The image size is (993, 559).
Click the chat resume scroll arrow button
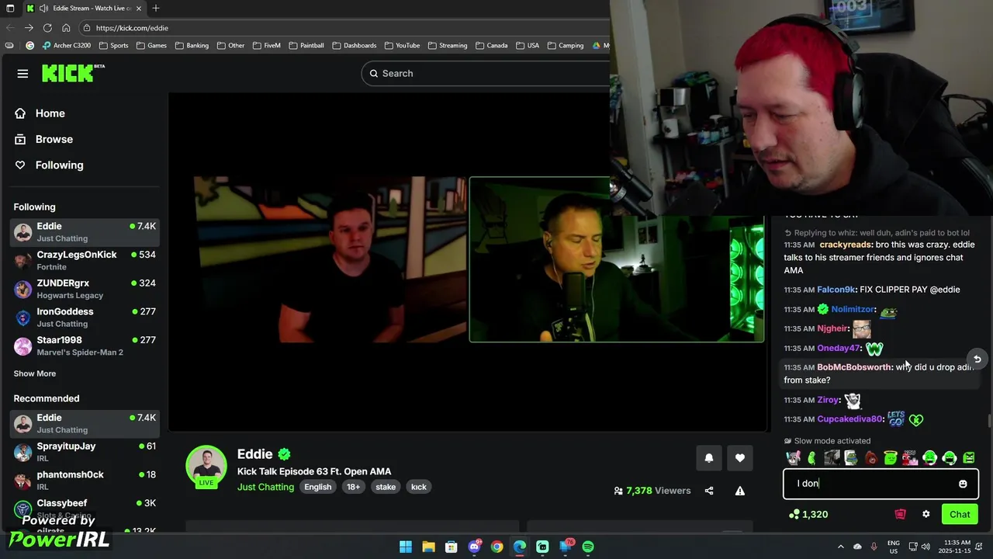(977, 359)
